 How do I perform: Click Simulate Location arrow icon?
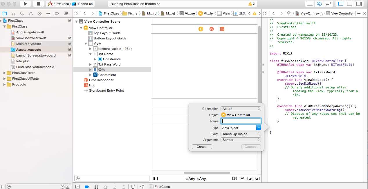pyautogui.click(x=142, y=187)
